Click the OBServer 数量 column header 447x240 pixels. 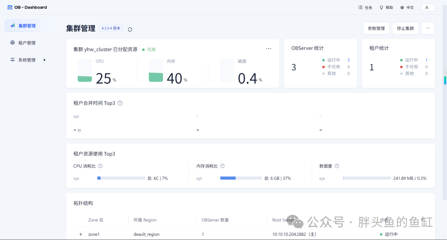(x=215, y=220)
